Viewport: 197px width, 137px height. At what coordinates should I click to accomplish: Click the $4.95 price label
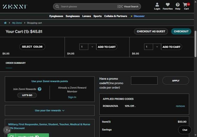71,54
